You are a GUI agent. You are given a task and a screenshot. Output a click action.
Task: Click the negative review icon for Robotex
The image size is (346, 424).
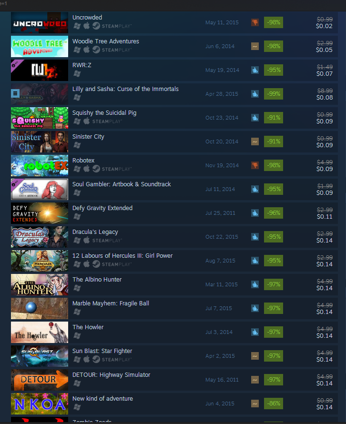click(255, 165)
